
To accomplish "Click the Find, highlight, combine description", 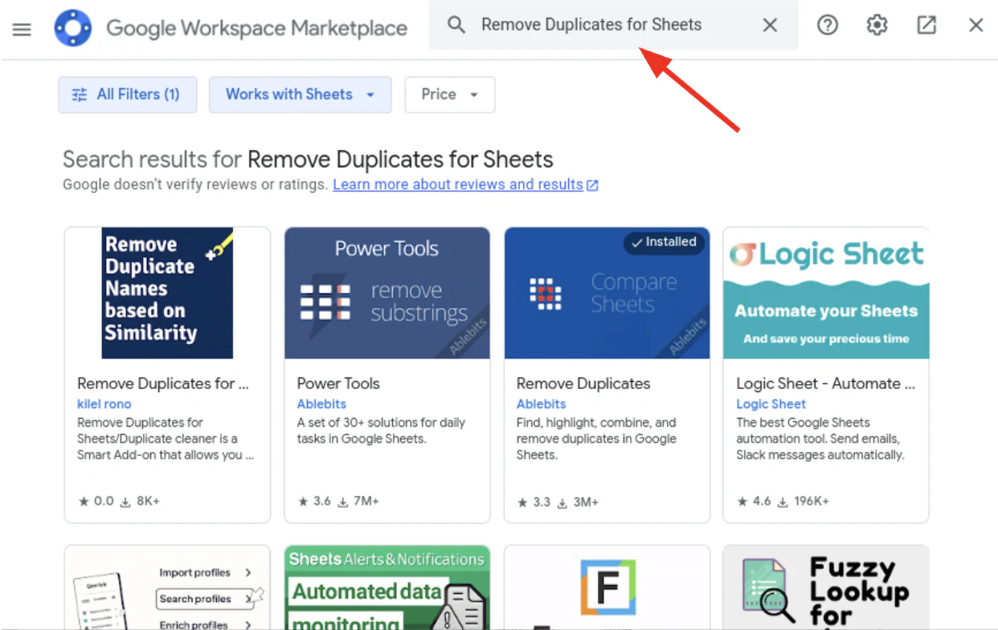I will (x=596, y=439).
